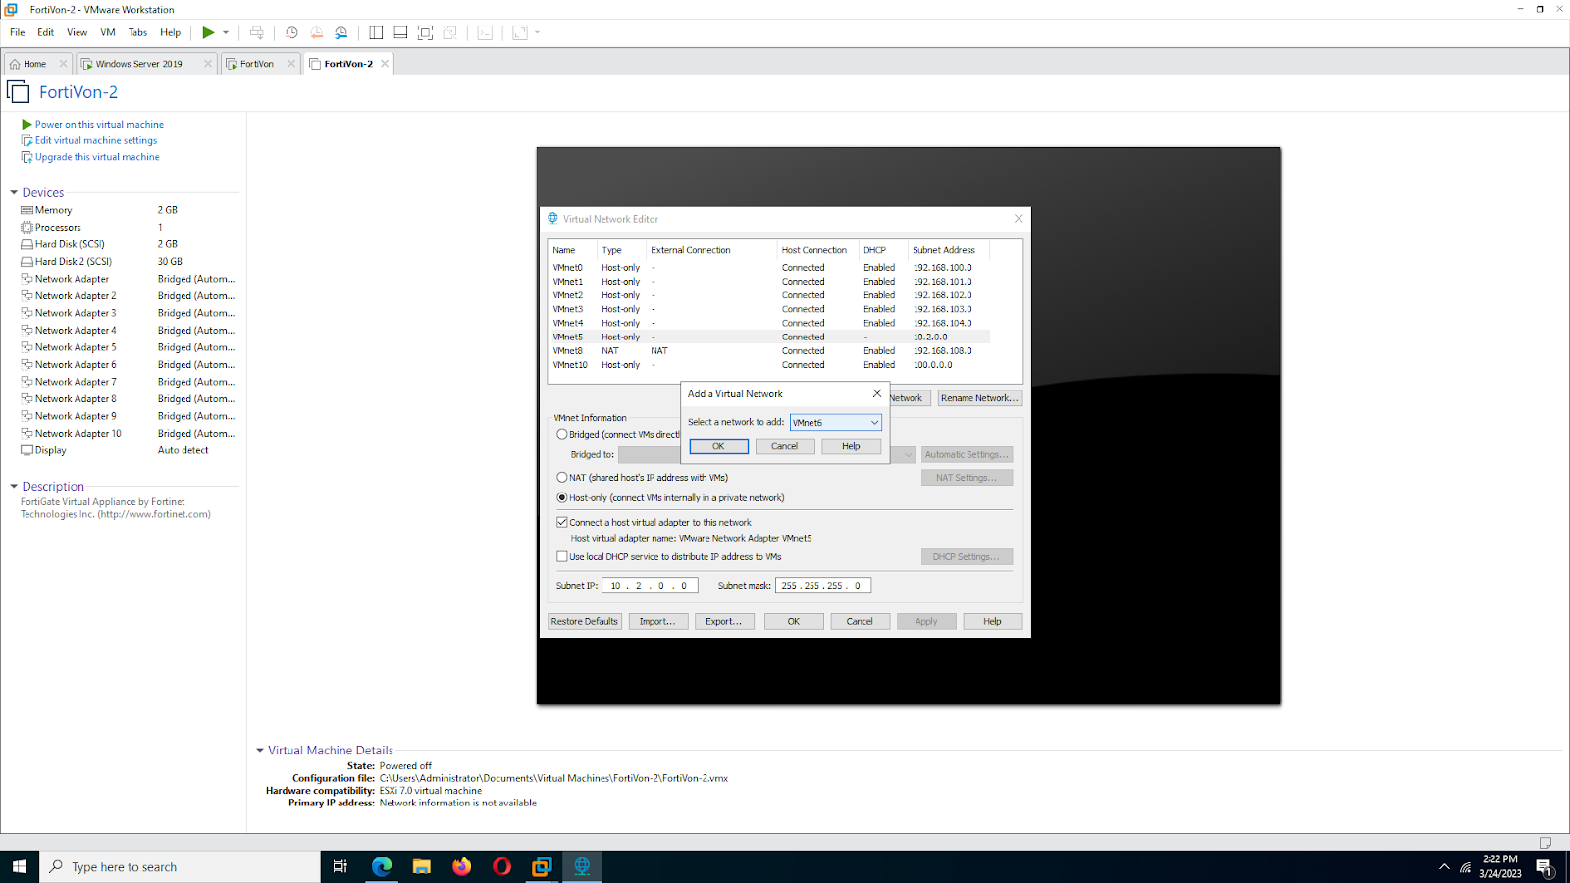This screenshot has height=883, width=1570.
Task: Click the send Ctrl+Alt+Del toolbar icon
Action: (x=257, y=32)
